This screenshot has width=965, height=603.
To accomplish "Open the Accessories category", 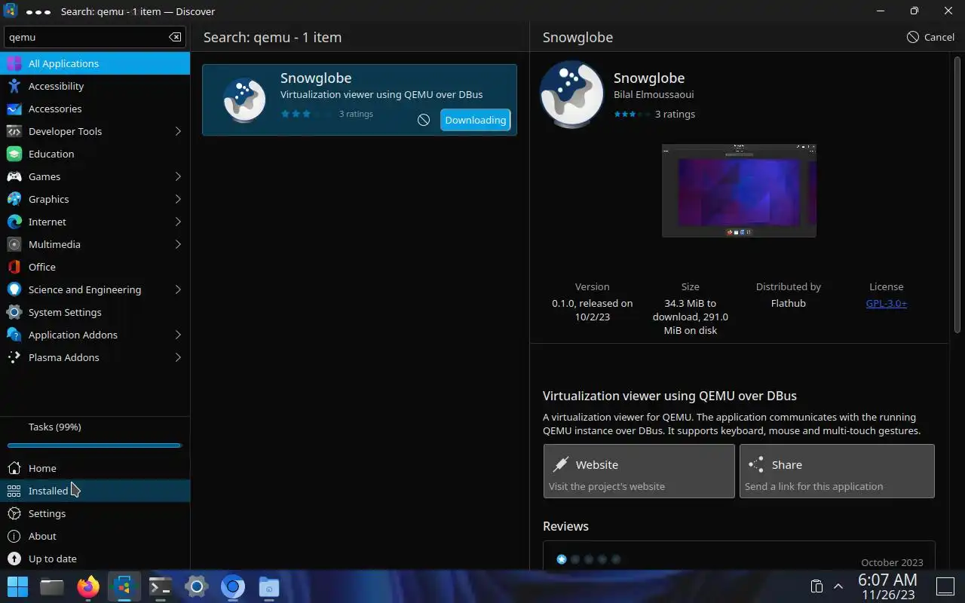I will [x=95, y=109].
